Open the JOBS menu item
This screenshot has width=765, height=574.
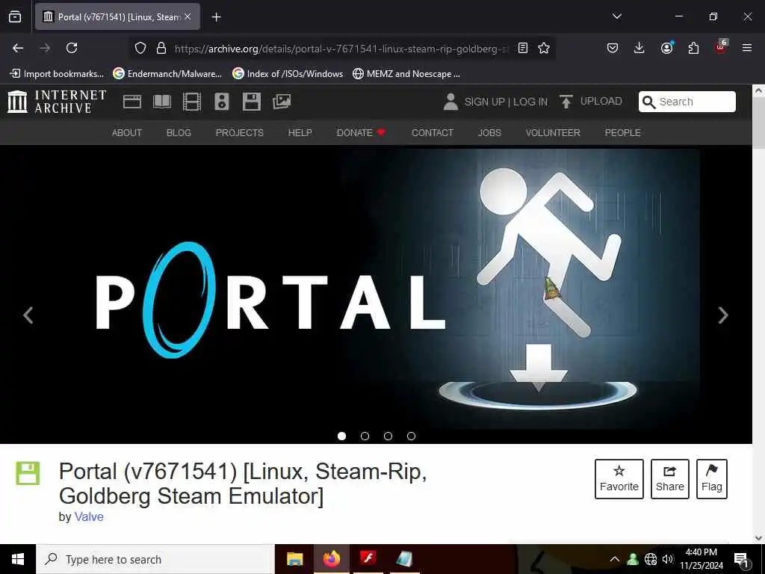pos(489,133)
